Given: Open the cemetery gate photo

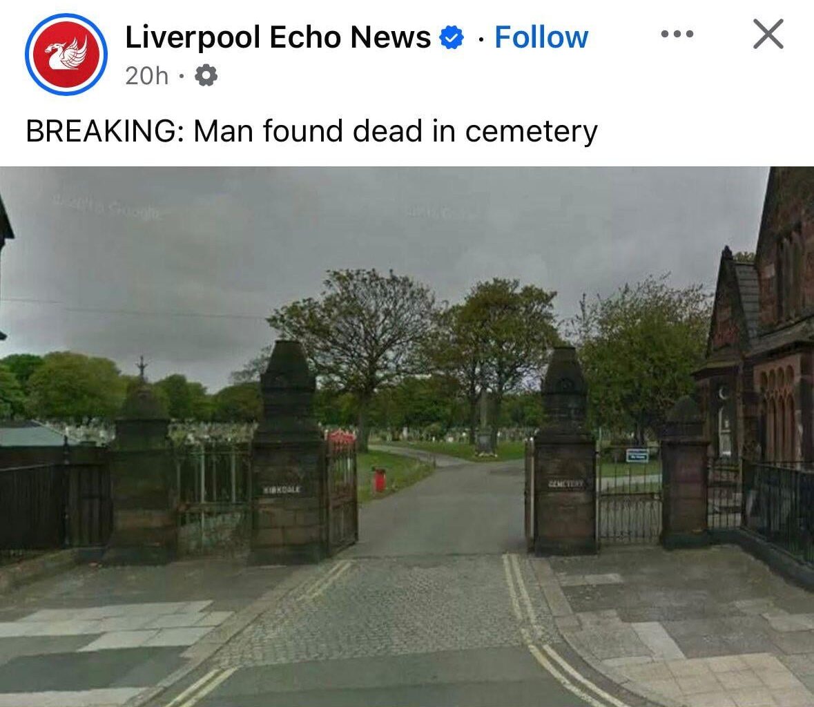Looking at the screenshot, I should (x=407, y=436).
